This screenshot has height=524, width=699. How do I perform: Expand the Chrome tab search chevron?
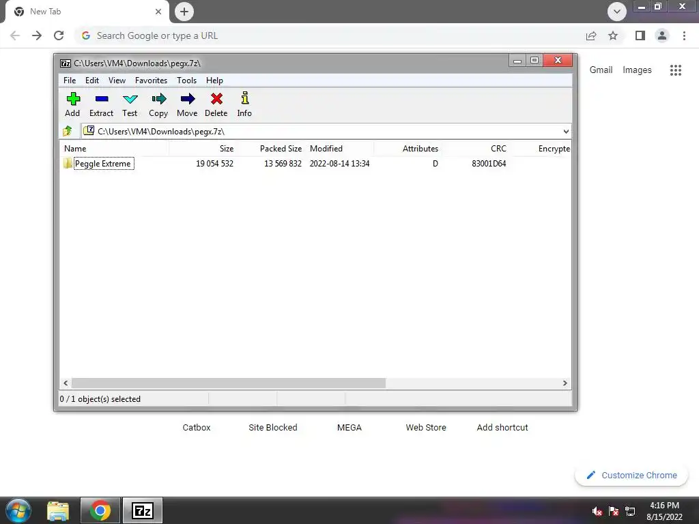coord(617,12)
